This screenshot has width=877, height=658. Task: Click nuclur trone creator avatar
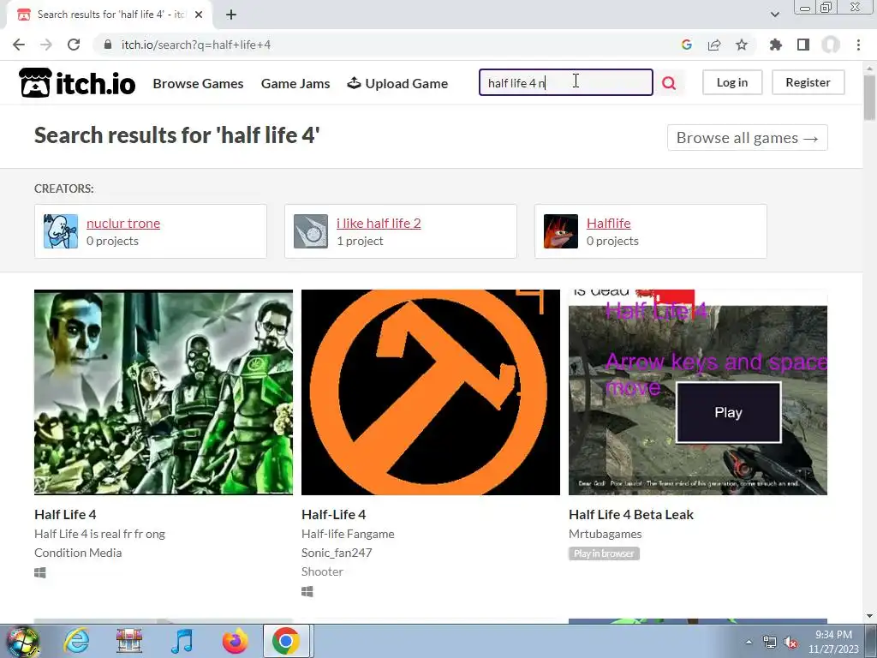pyautogui.click(x=61, y=231)
